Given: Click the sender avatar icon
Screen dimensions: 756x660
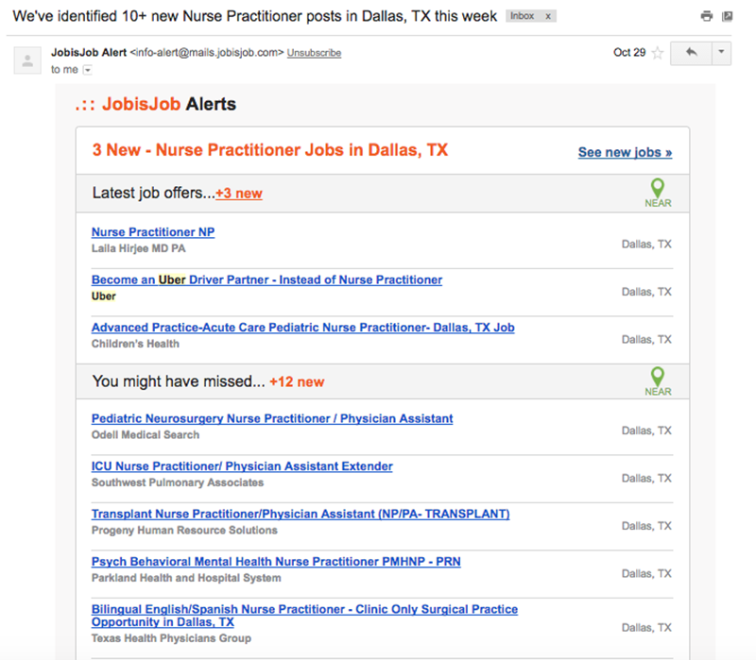Looking at the screenshot, I should 27,60.
